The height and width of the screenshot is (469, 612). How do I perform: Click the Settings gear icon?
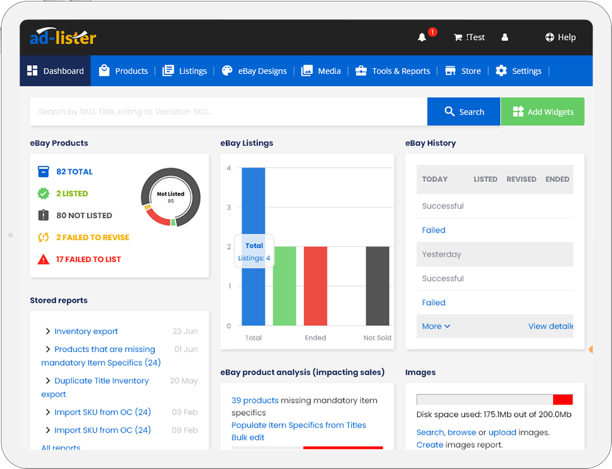(500, 71)
